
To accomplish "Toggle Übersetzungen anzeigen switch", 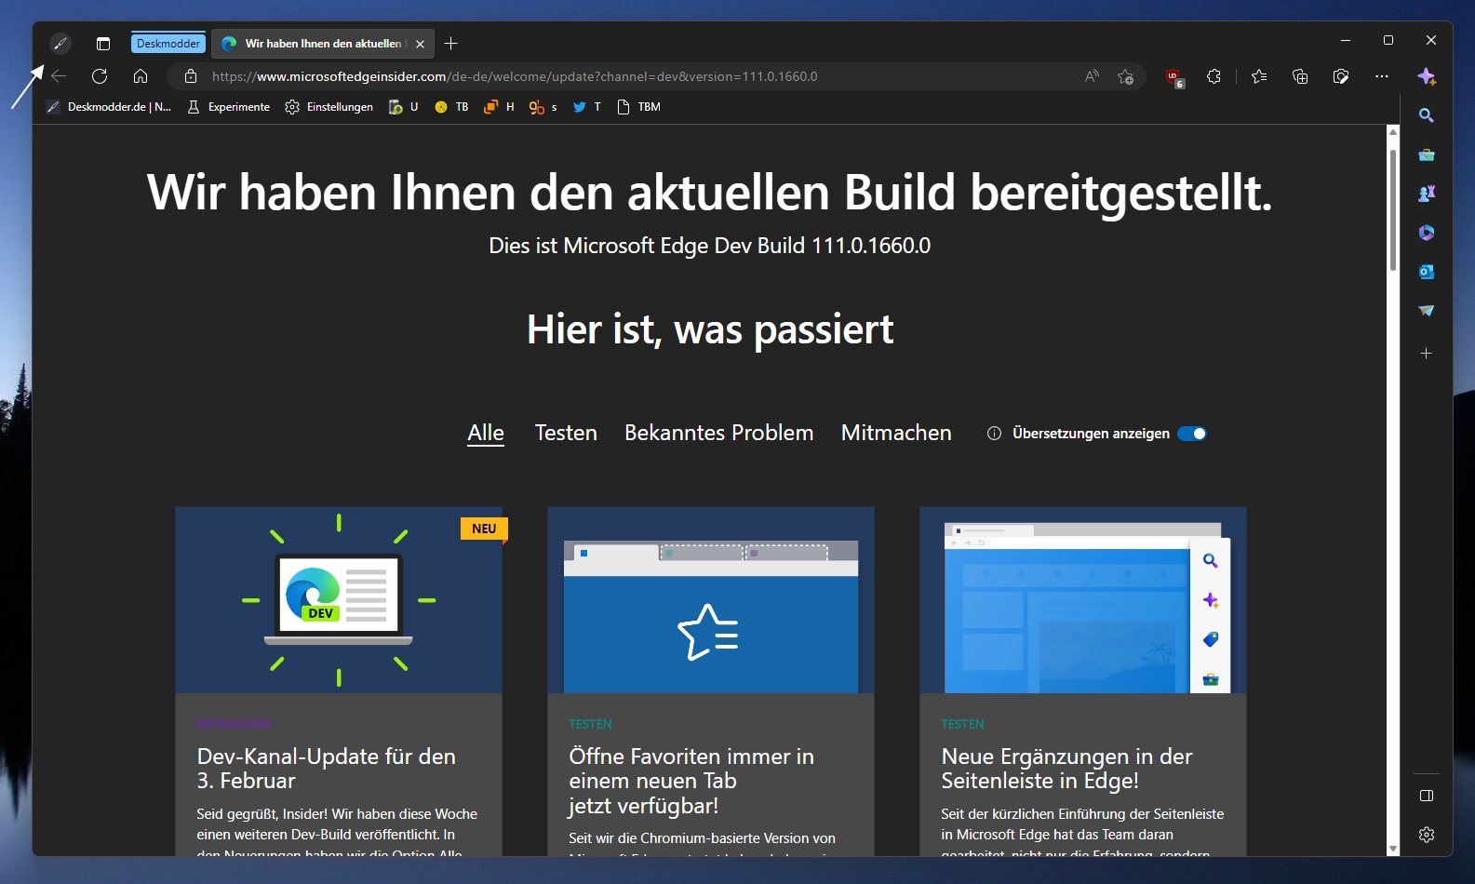I will pos(1192,434).
